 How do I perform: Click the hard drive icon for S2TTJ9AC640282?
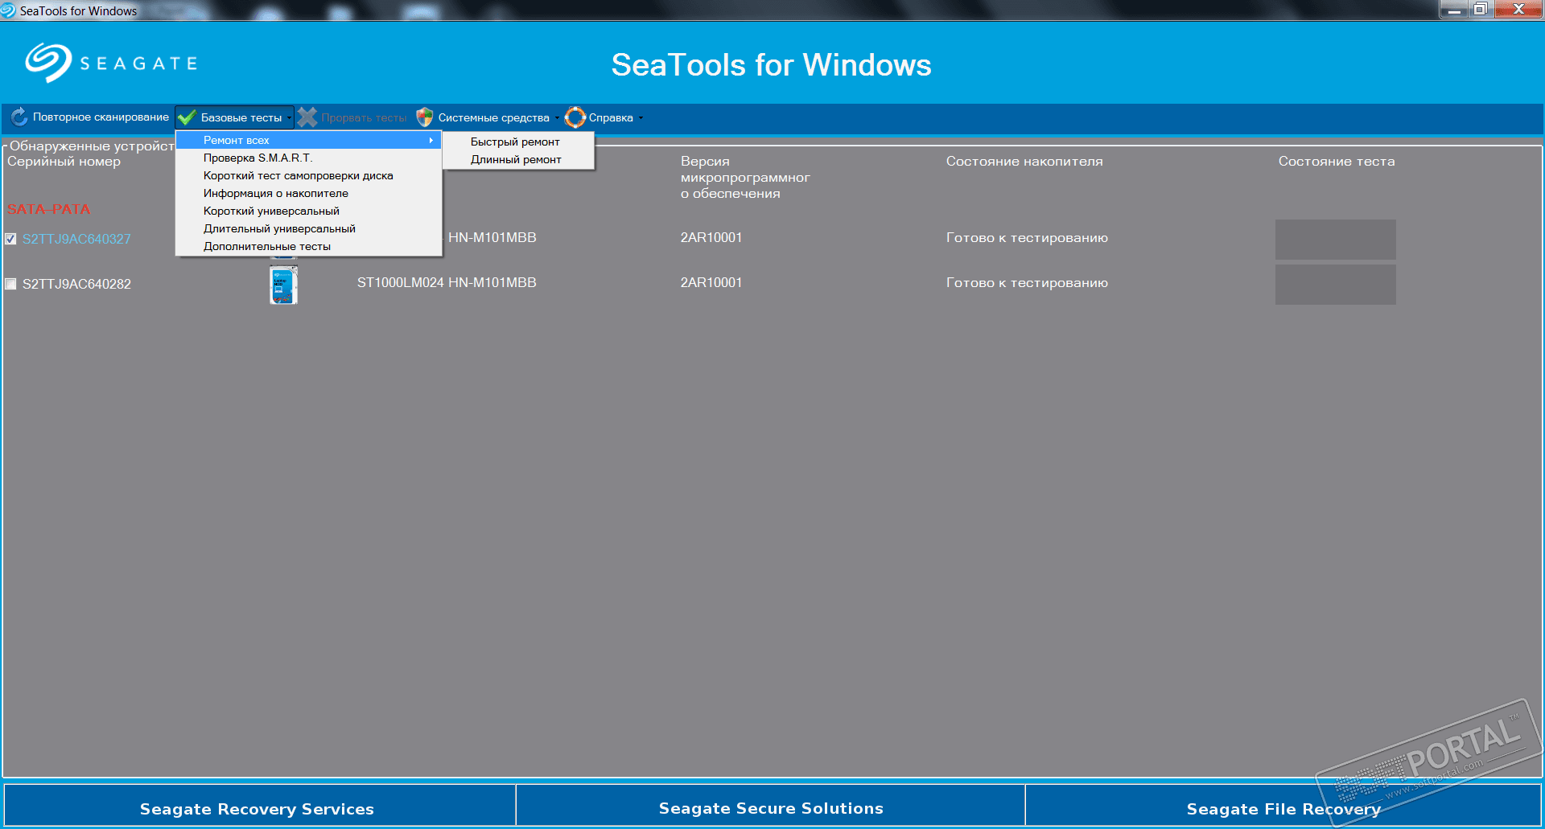click(x=283, y=284)
